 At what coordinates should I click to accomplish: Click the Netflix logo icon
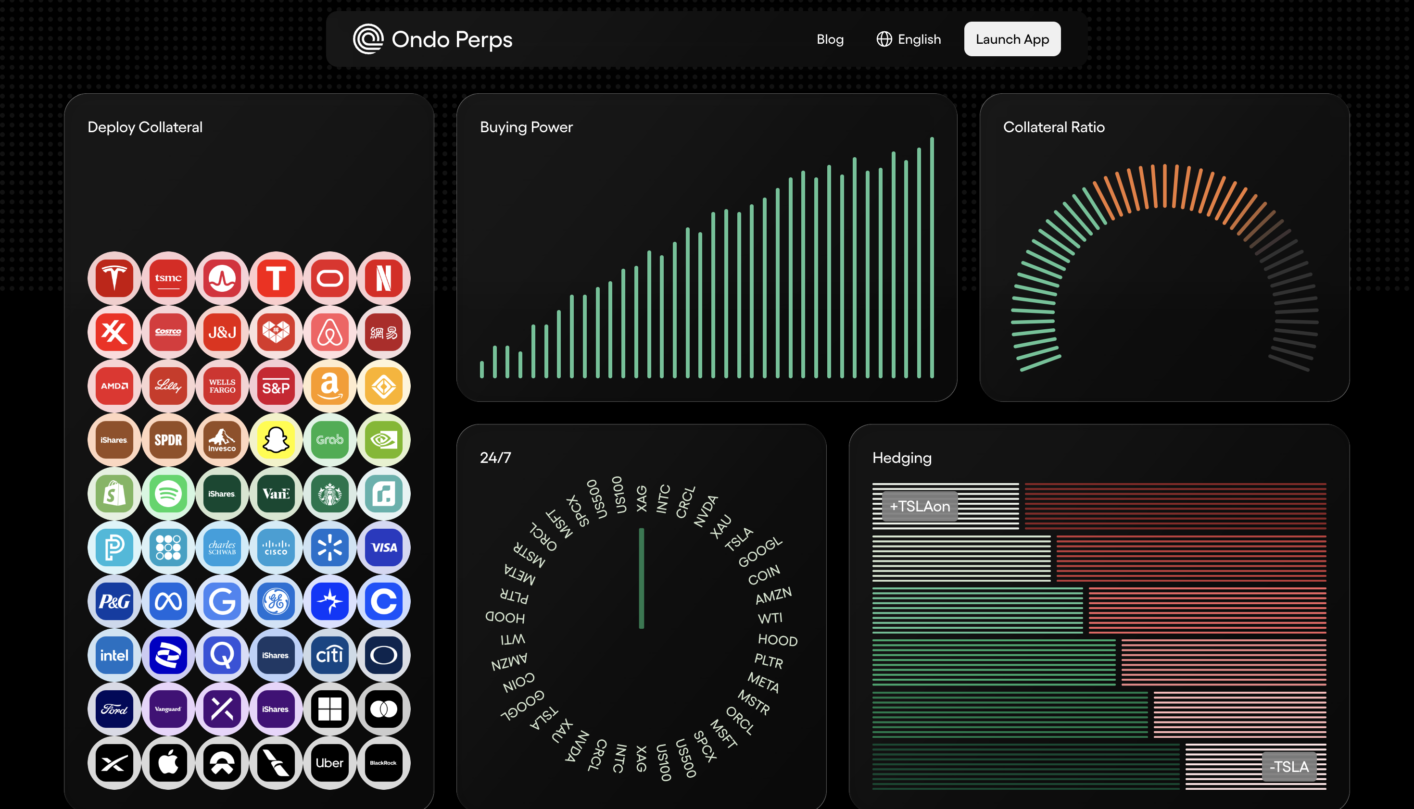click(383, 278)
